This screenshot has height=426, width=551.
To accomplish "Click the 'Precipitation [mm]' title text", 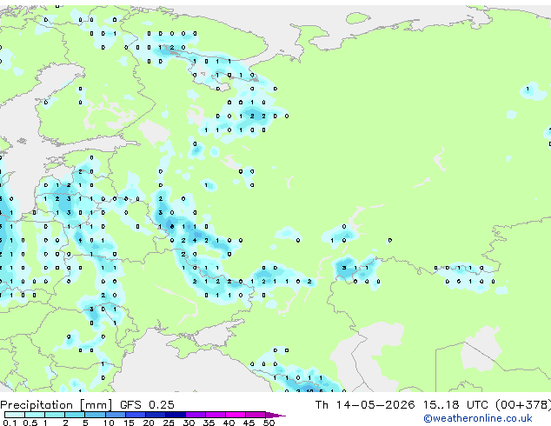I will point(56,405).
